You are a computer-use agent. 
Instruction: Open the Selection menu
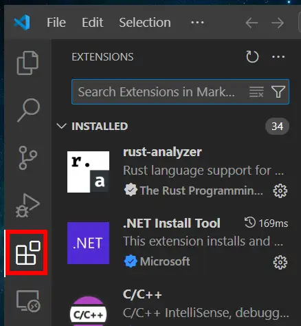click(x=145, y=23)
